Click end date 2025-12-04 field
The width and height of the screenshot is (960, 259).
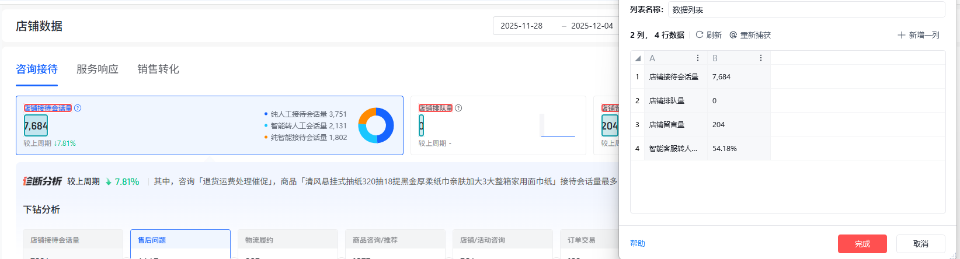coord(592,26)
